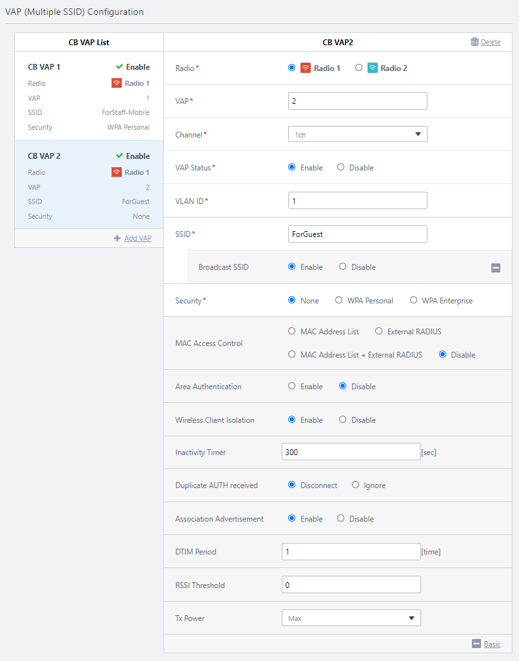Image resolution: width=519 pixels, height=661 pixels.
Task: Disable the VAP Status radio option
Action: click(x=341, y=167)
